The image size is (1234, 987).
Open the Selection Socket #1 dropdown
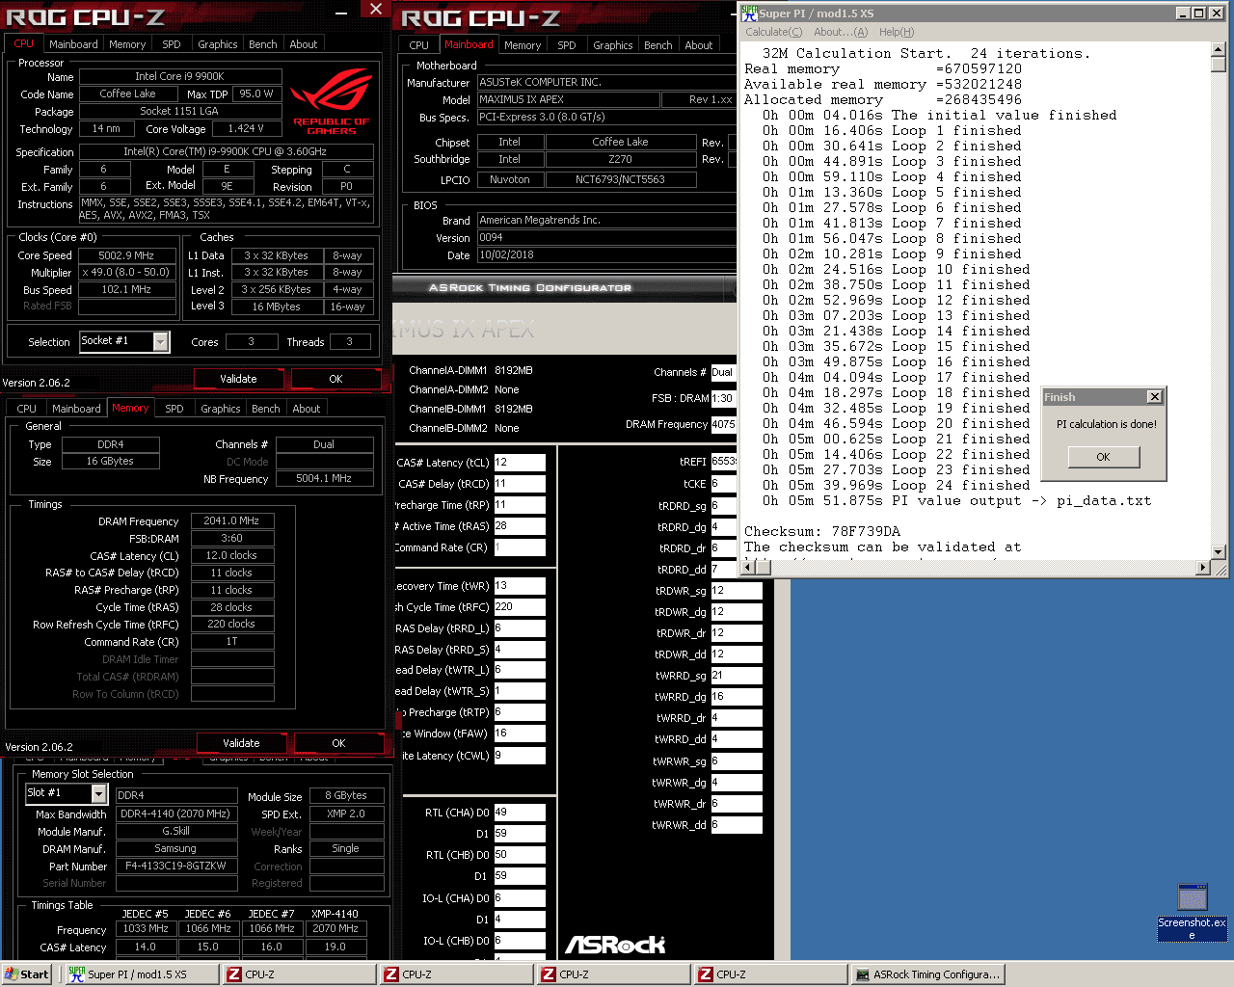coord(161,341)
